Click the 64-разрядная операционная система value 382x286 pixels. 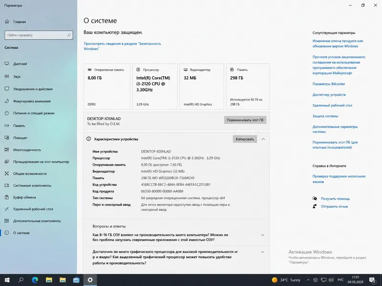183,198
